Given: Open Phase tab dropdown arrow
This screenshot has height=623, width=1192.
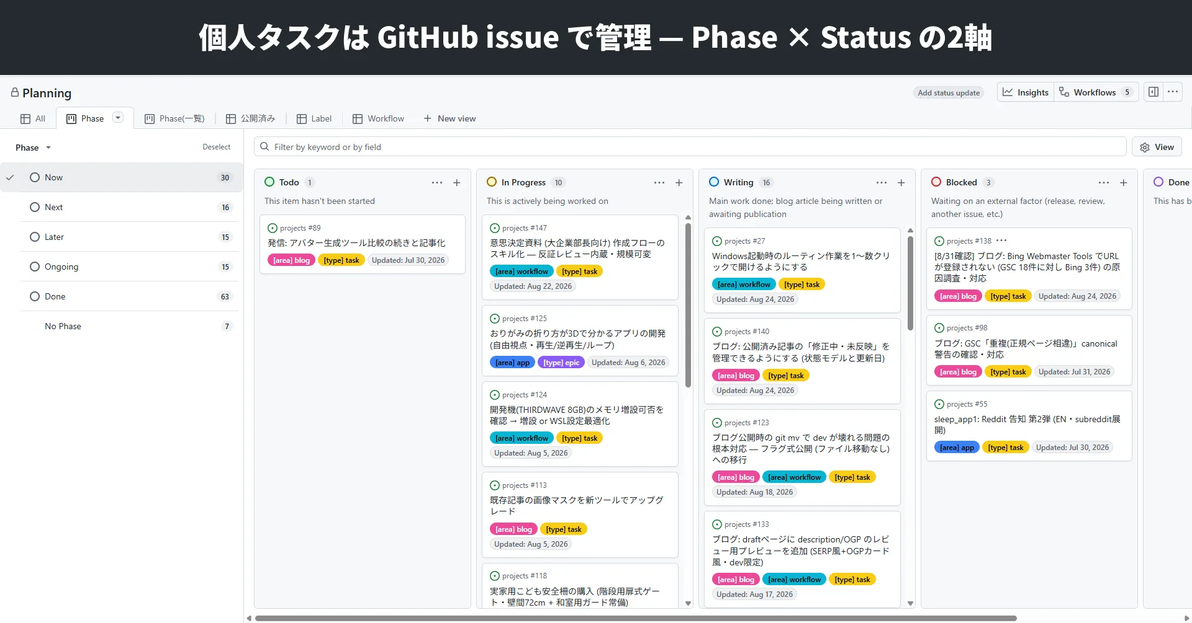Looking at the screenshot, I should click(118, 118).
